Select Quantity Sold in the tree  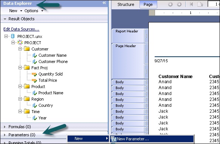(x=51, y=74)
